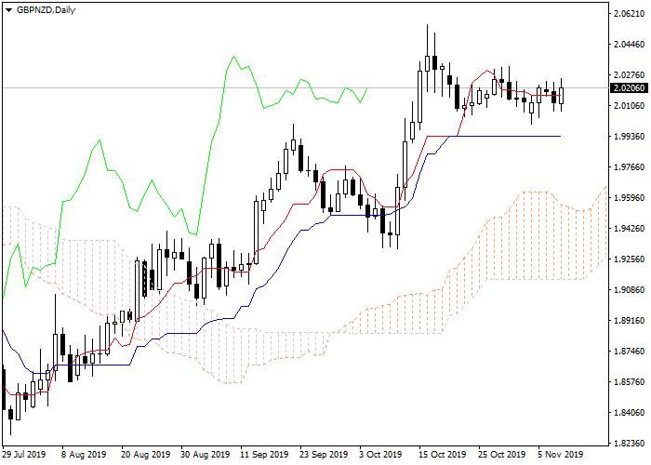Select the 2.01060 price axis label
The height and width of the screenshot is (465, 651).
(630, 106)
